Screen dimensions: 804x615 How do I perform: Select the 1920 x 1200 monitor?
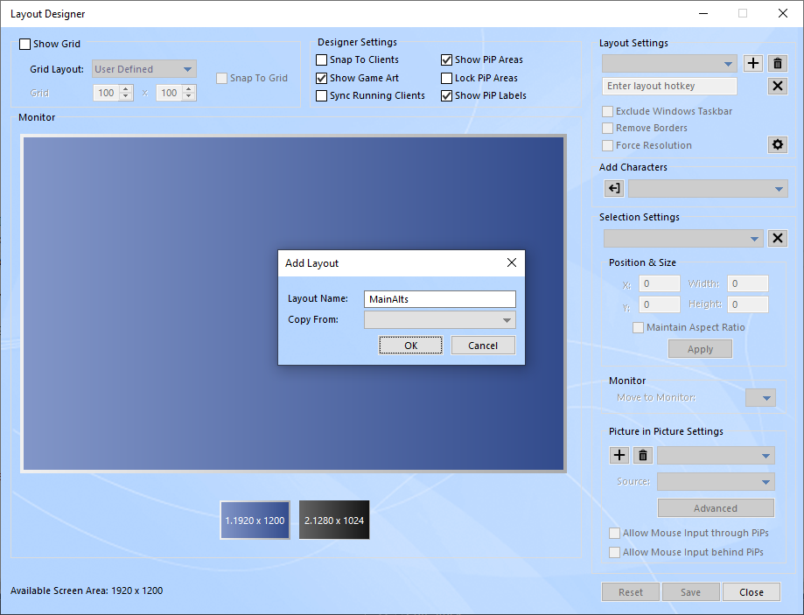[x=255, y=521]
